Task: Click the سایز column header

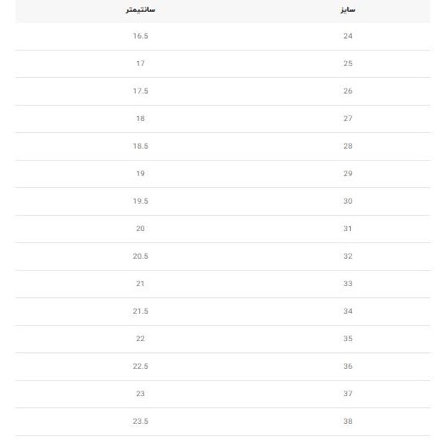Action: 348,11
